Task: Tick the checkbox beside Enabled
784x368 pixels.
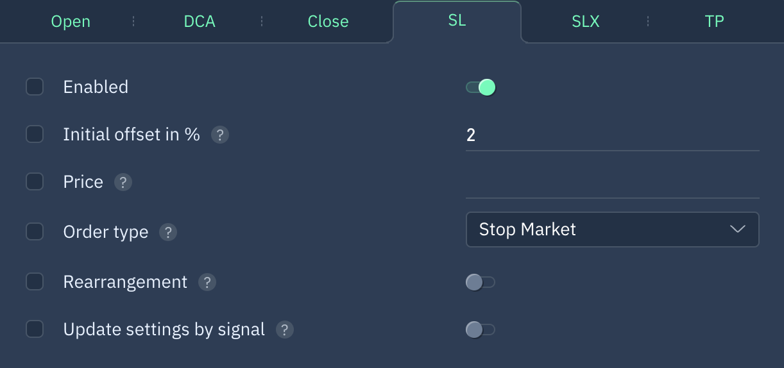Action: [x=35, y=87]
